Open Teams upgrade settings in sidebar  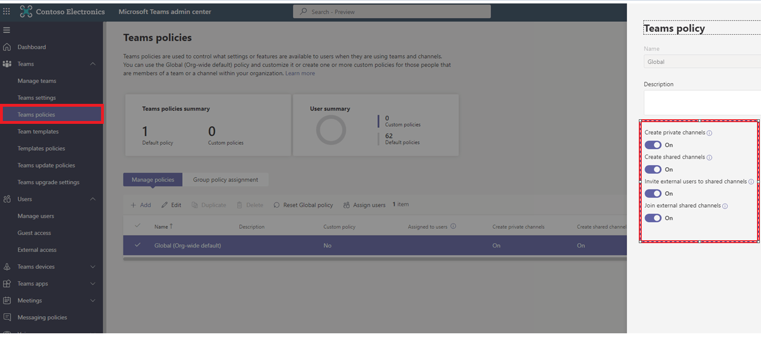click(49, 182)
